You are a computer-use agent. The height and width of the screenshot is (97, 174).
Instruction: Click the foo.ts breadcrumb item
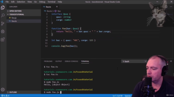[49, 11]
